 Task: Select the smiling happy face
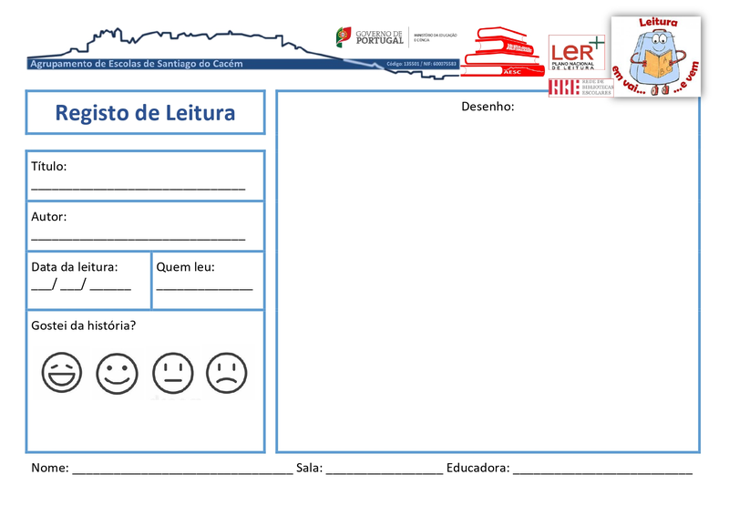click(117, 373)
